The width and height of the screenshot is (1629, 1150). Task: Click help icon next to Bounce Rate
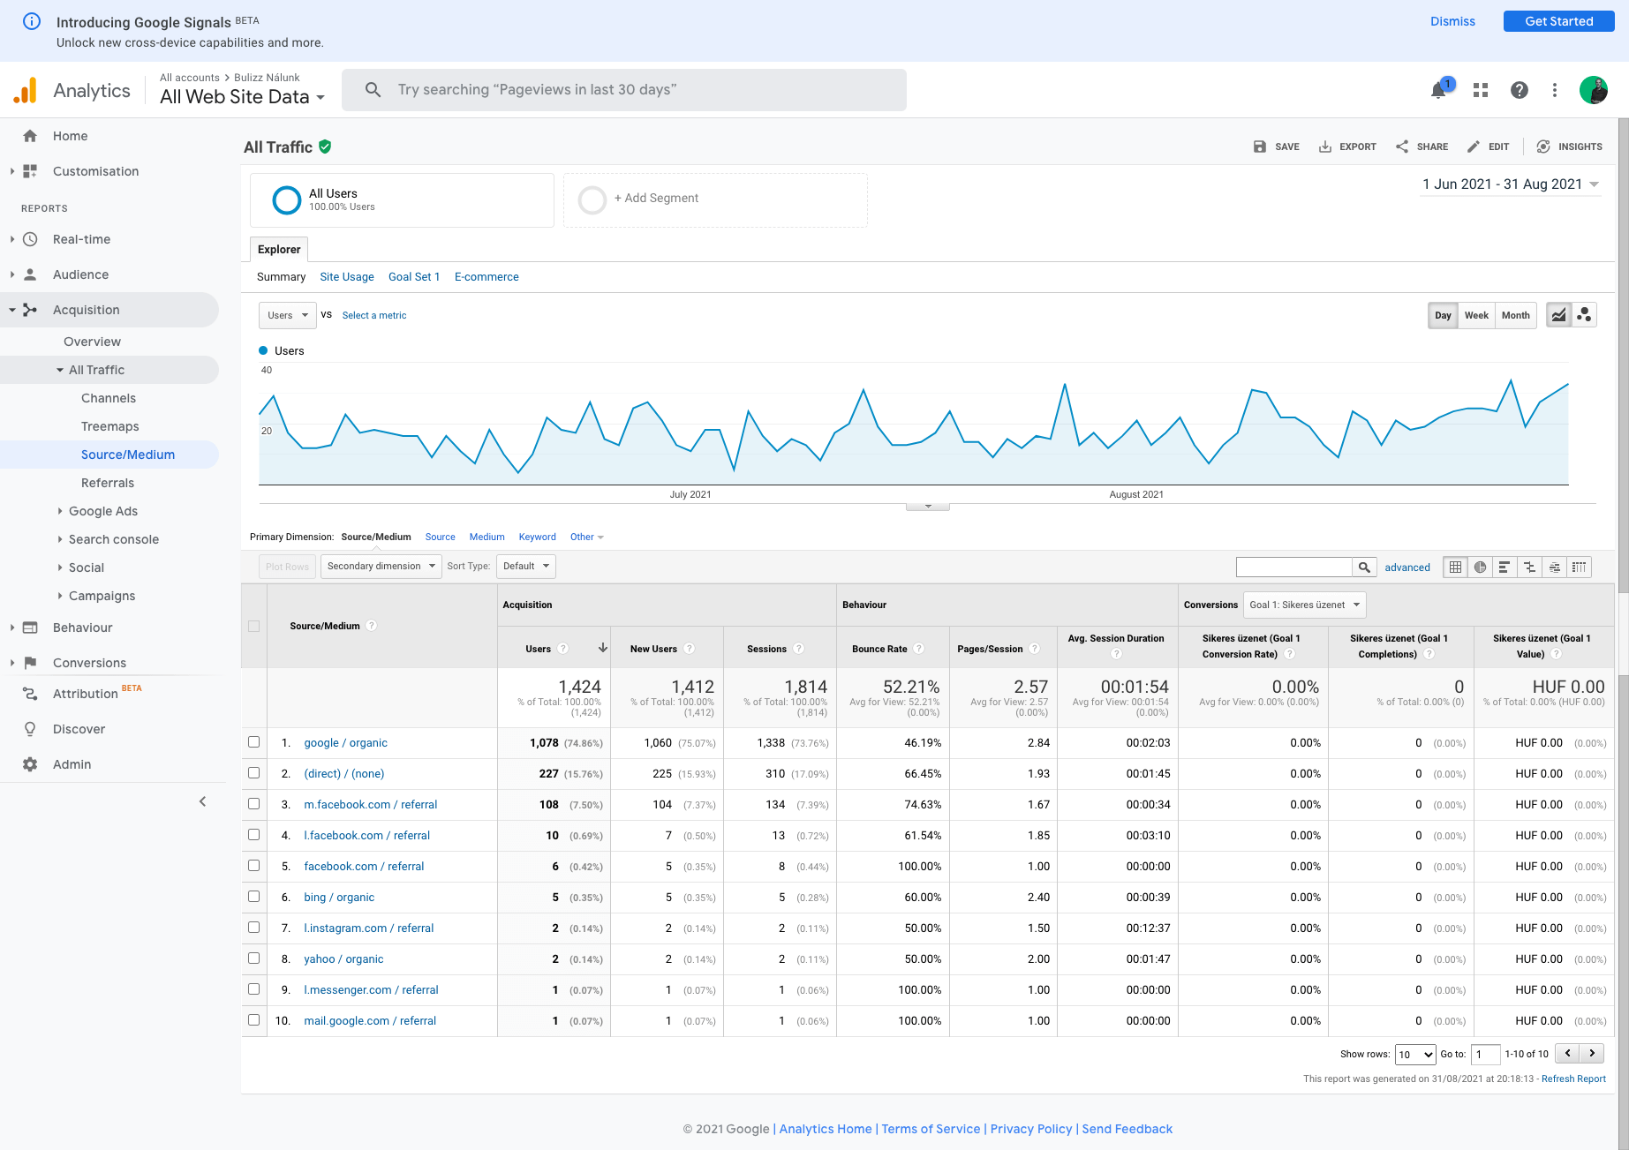(x=918, y=649)
